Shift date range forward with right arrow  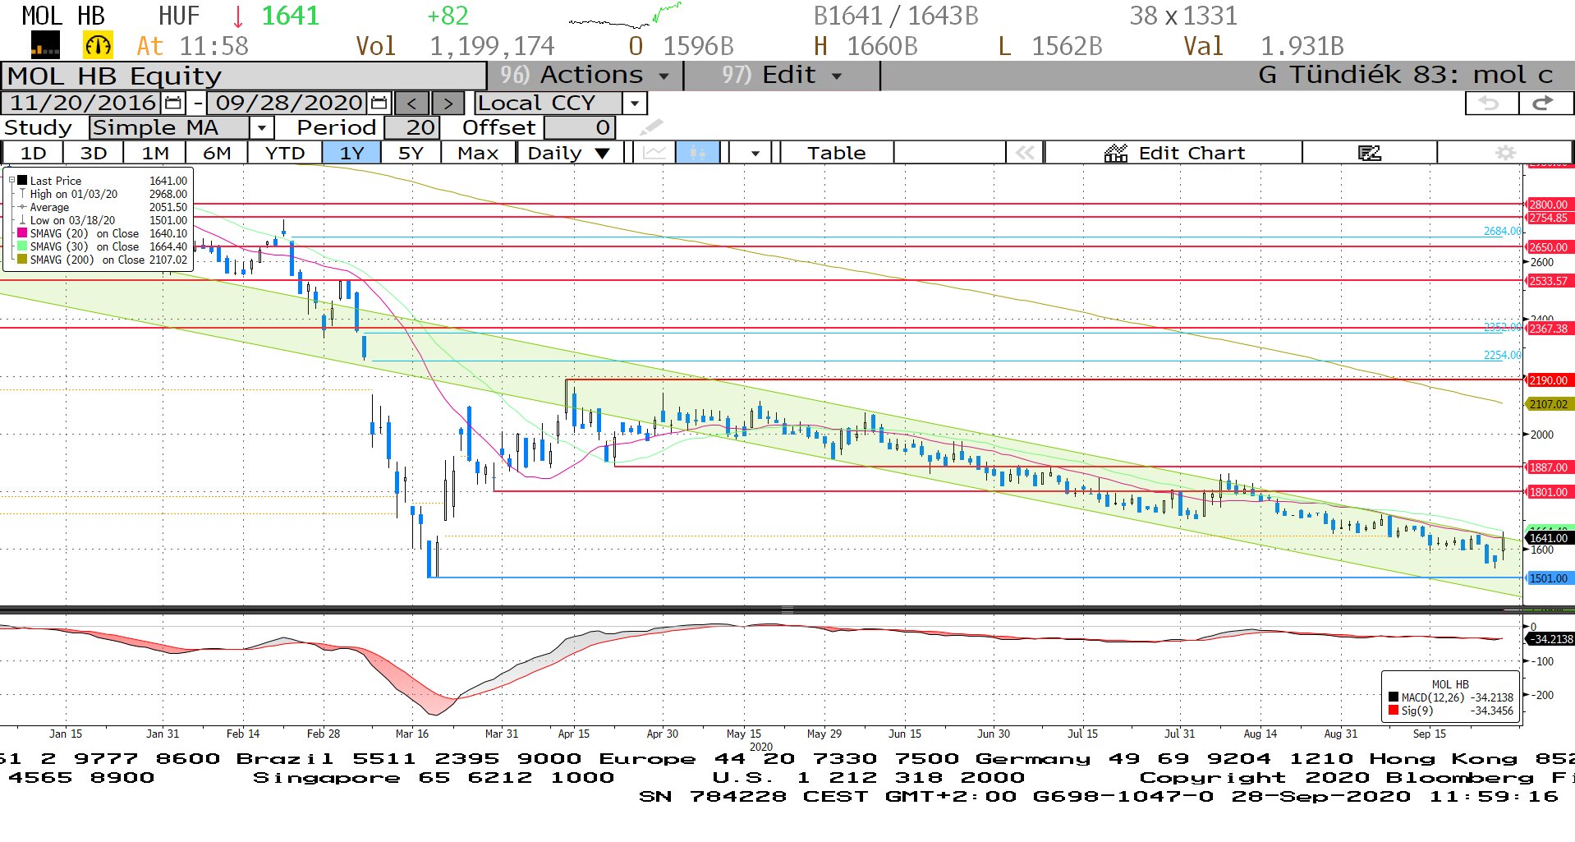click(448, 103)
